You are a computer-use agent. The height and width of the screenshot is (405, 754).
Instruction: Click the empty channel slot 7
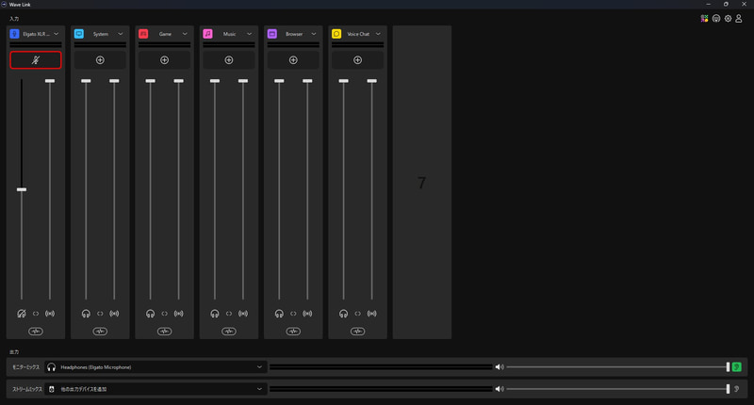422,182
